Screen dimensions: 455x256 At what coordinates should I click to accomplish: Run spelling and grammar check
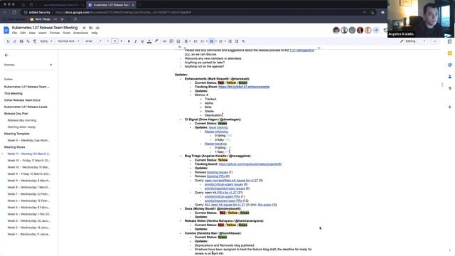coord(28,41)
